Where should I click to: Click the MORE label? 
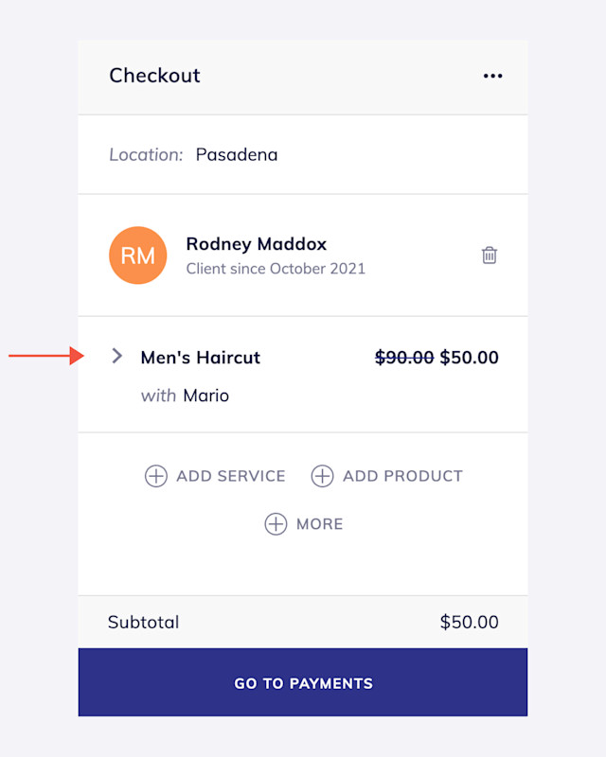(x=319, y=524)
